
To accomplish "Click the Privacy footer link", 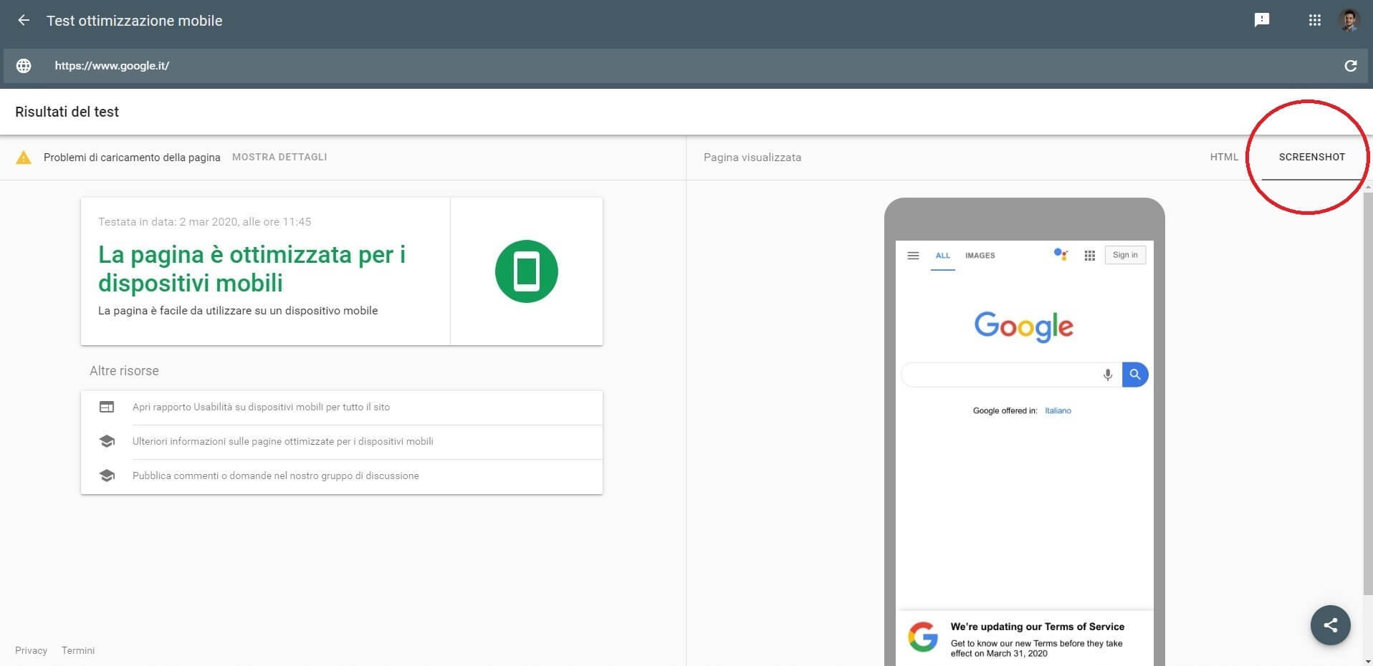I will point(31,650).
